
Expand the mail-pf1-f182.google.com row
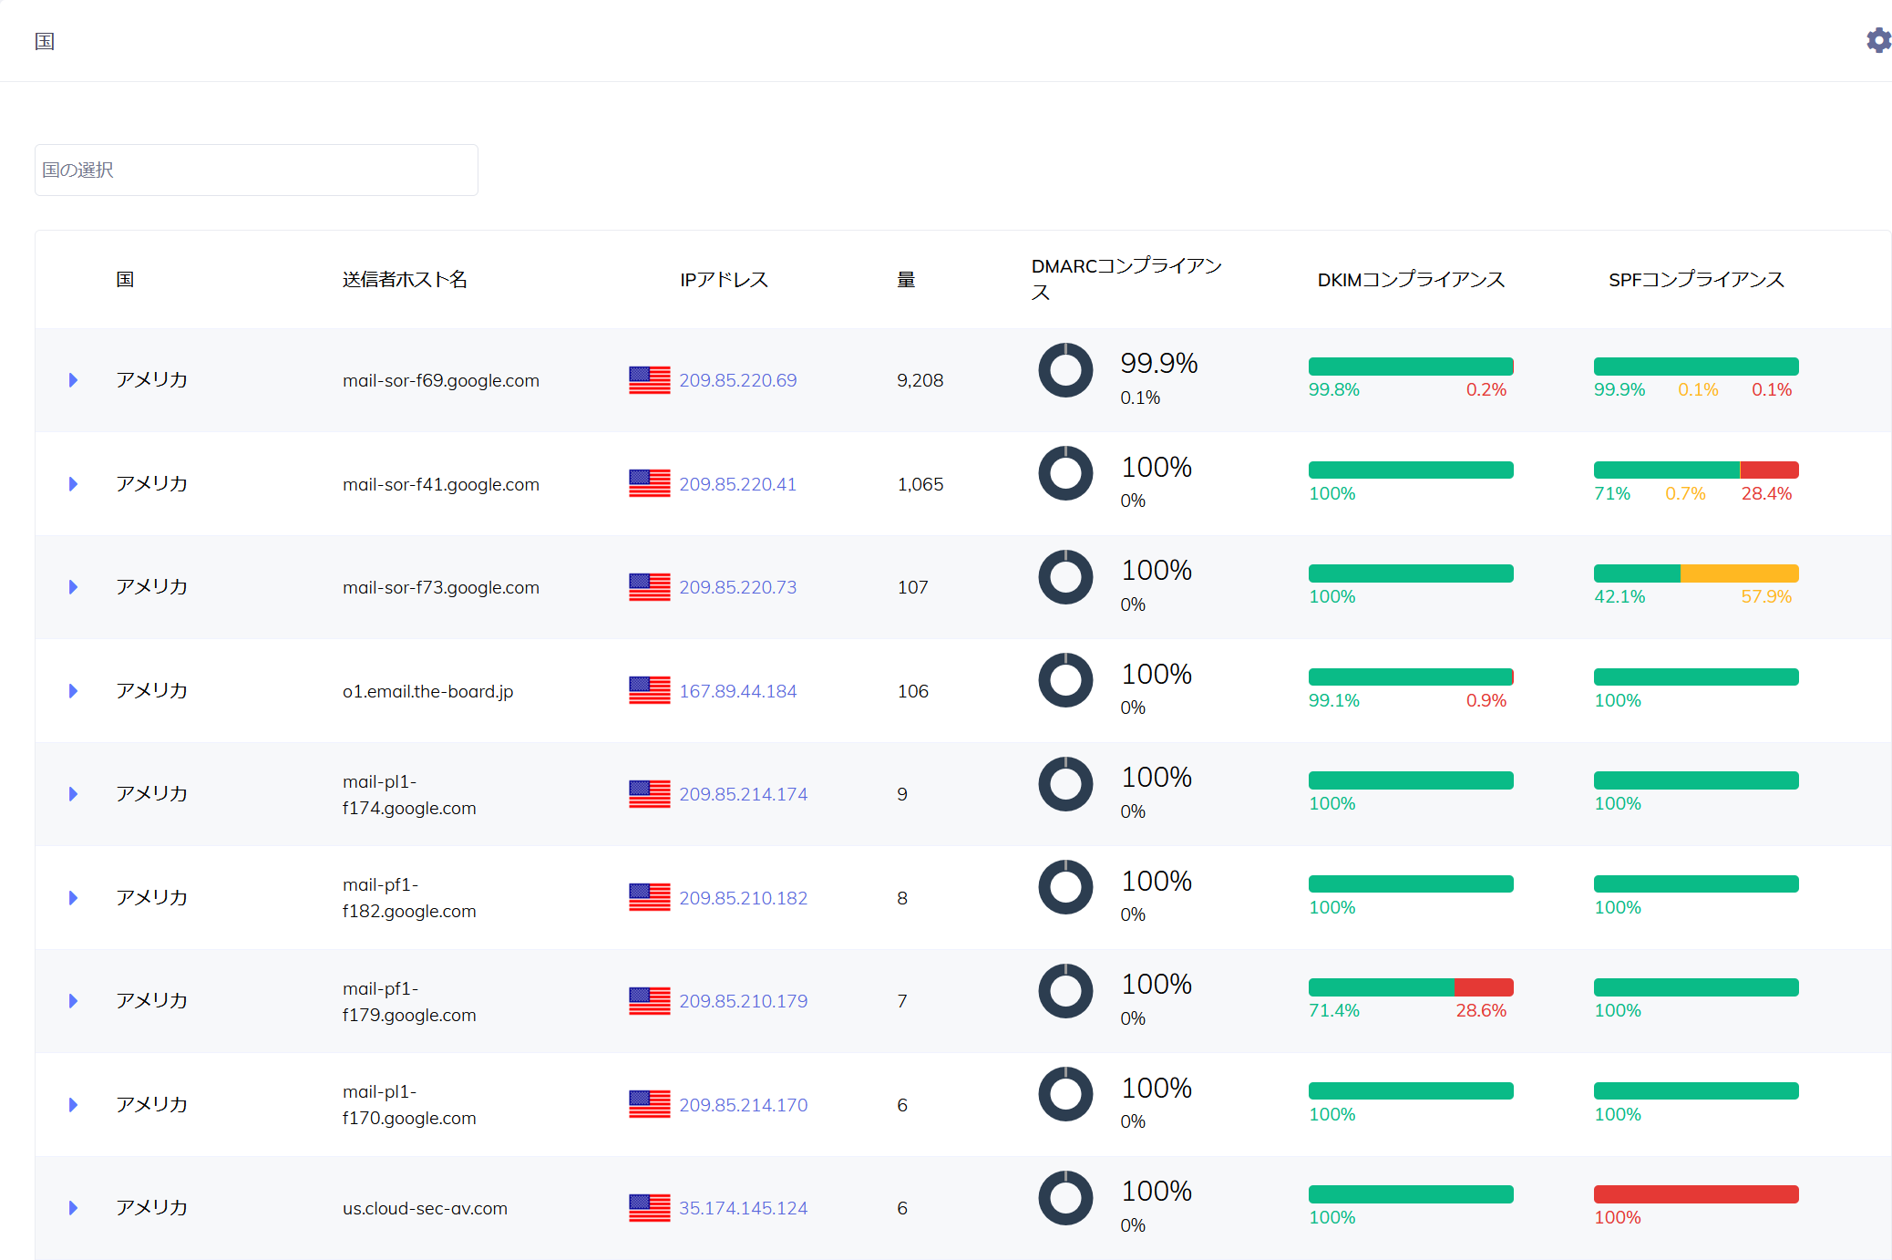[x=73, y=897]
